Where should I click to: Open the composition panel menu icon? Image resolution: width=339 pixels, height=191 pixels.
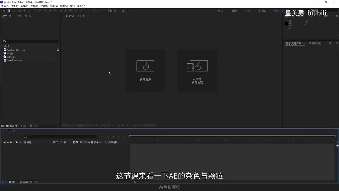pyautogui.click(x=84, y=16)
